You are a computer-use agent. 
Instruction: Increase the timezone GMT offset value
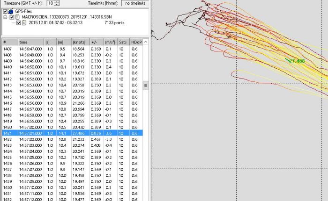click(57, 2)
